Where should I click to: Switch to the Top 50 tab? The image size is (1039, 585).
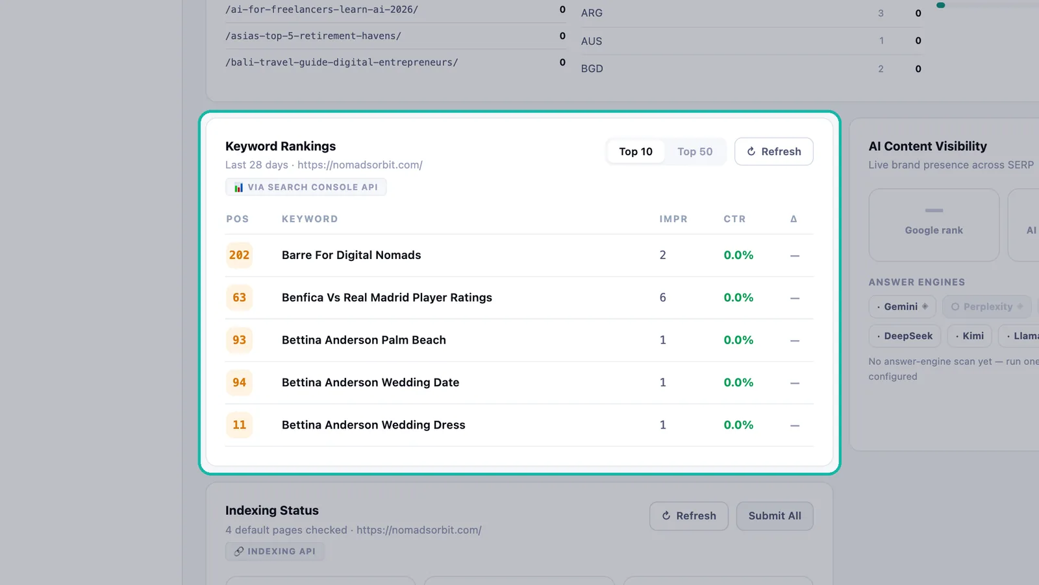click(x=695, y=151)
